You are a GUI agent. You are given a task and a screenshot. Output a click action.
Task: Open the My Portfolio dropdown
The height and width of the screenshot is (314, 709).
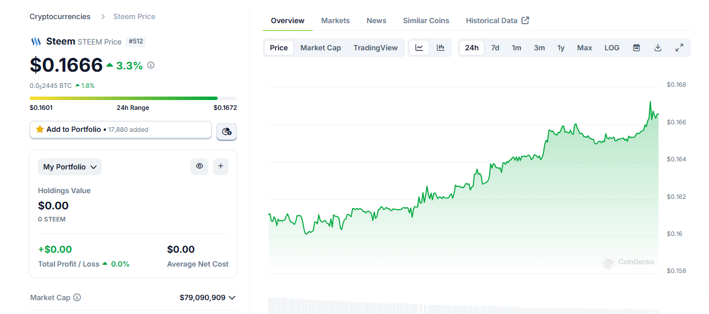point(70,167)
